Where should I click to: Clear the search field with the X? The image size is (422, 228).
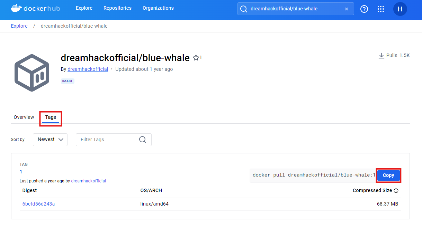(346, 9)
